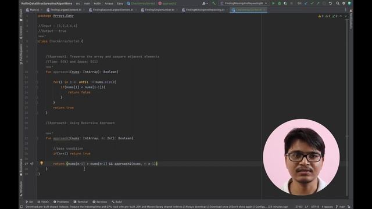Collapse the class CheckArraySorted fold marker
This screenshot has height=209, width=372.
point(37,41)
